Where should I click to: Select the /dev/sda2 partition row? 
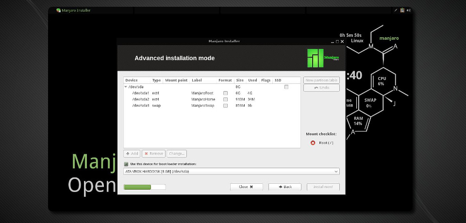(212, 99)
